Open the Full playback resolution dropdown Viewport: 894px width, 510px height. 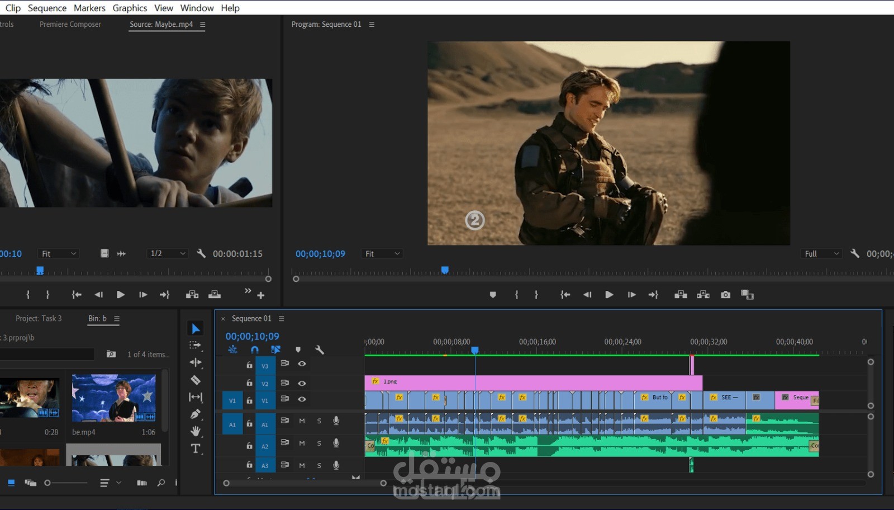coord(821,254)
